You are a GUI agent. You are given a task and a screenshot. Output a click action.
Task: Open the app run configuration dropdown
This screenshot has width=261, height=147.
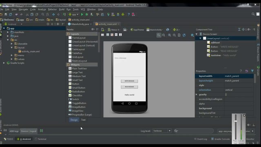pos(73,15)
